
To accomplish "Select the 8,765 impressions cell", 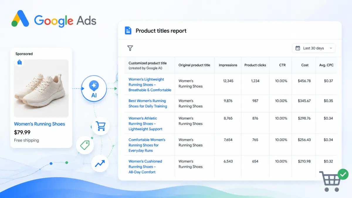I will (x=228, y=118).
